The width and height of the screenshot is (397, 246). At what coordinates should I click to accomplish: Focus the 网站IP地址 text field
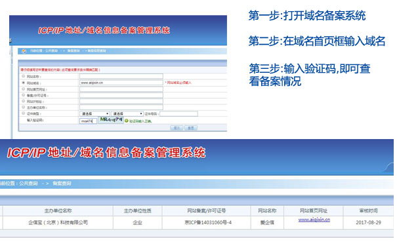tap(121, 101)
